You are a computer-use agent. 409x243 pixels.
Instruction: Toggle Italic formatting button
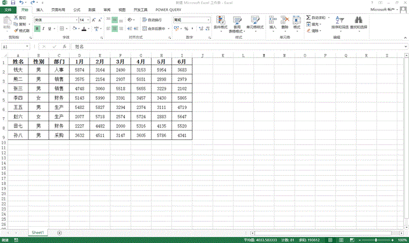click(x=44, y=28)
